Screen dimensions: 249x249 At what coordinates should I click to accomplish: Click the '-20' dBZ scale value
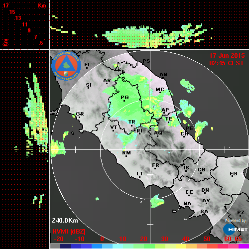coord(59,239)
